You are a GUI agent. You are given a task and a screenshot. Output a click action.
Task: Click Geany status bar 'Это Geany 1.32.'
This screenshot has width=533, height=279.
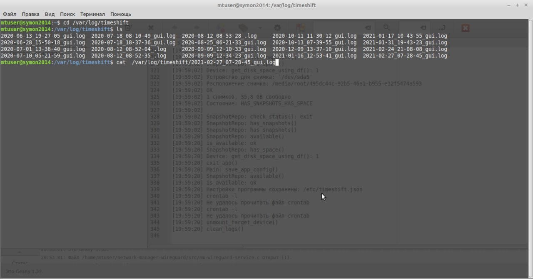[24, 272]
